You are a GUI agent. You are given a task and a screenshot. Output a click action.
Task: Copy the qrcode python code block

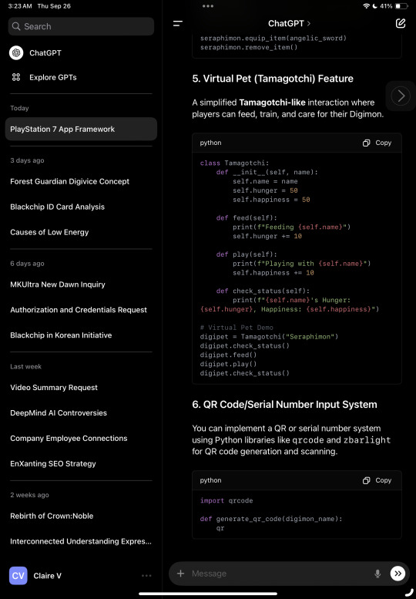coord(377,480)
